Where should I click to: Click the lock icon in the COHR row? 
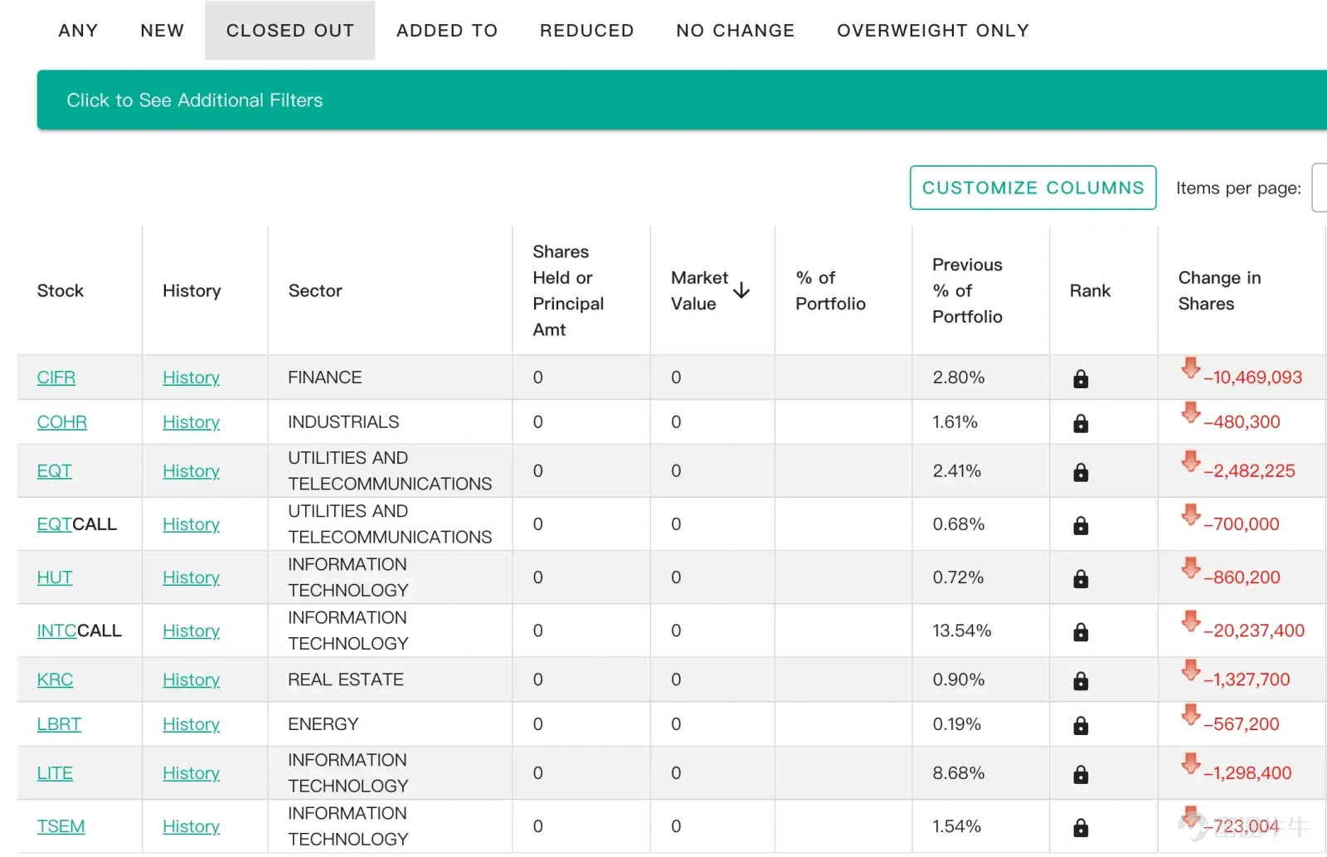pos(1080,424)
